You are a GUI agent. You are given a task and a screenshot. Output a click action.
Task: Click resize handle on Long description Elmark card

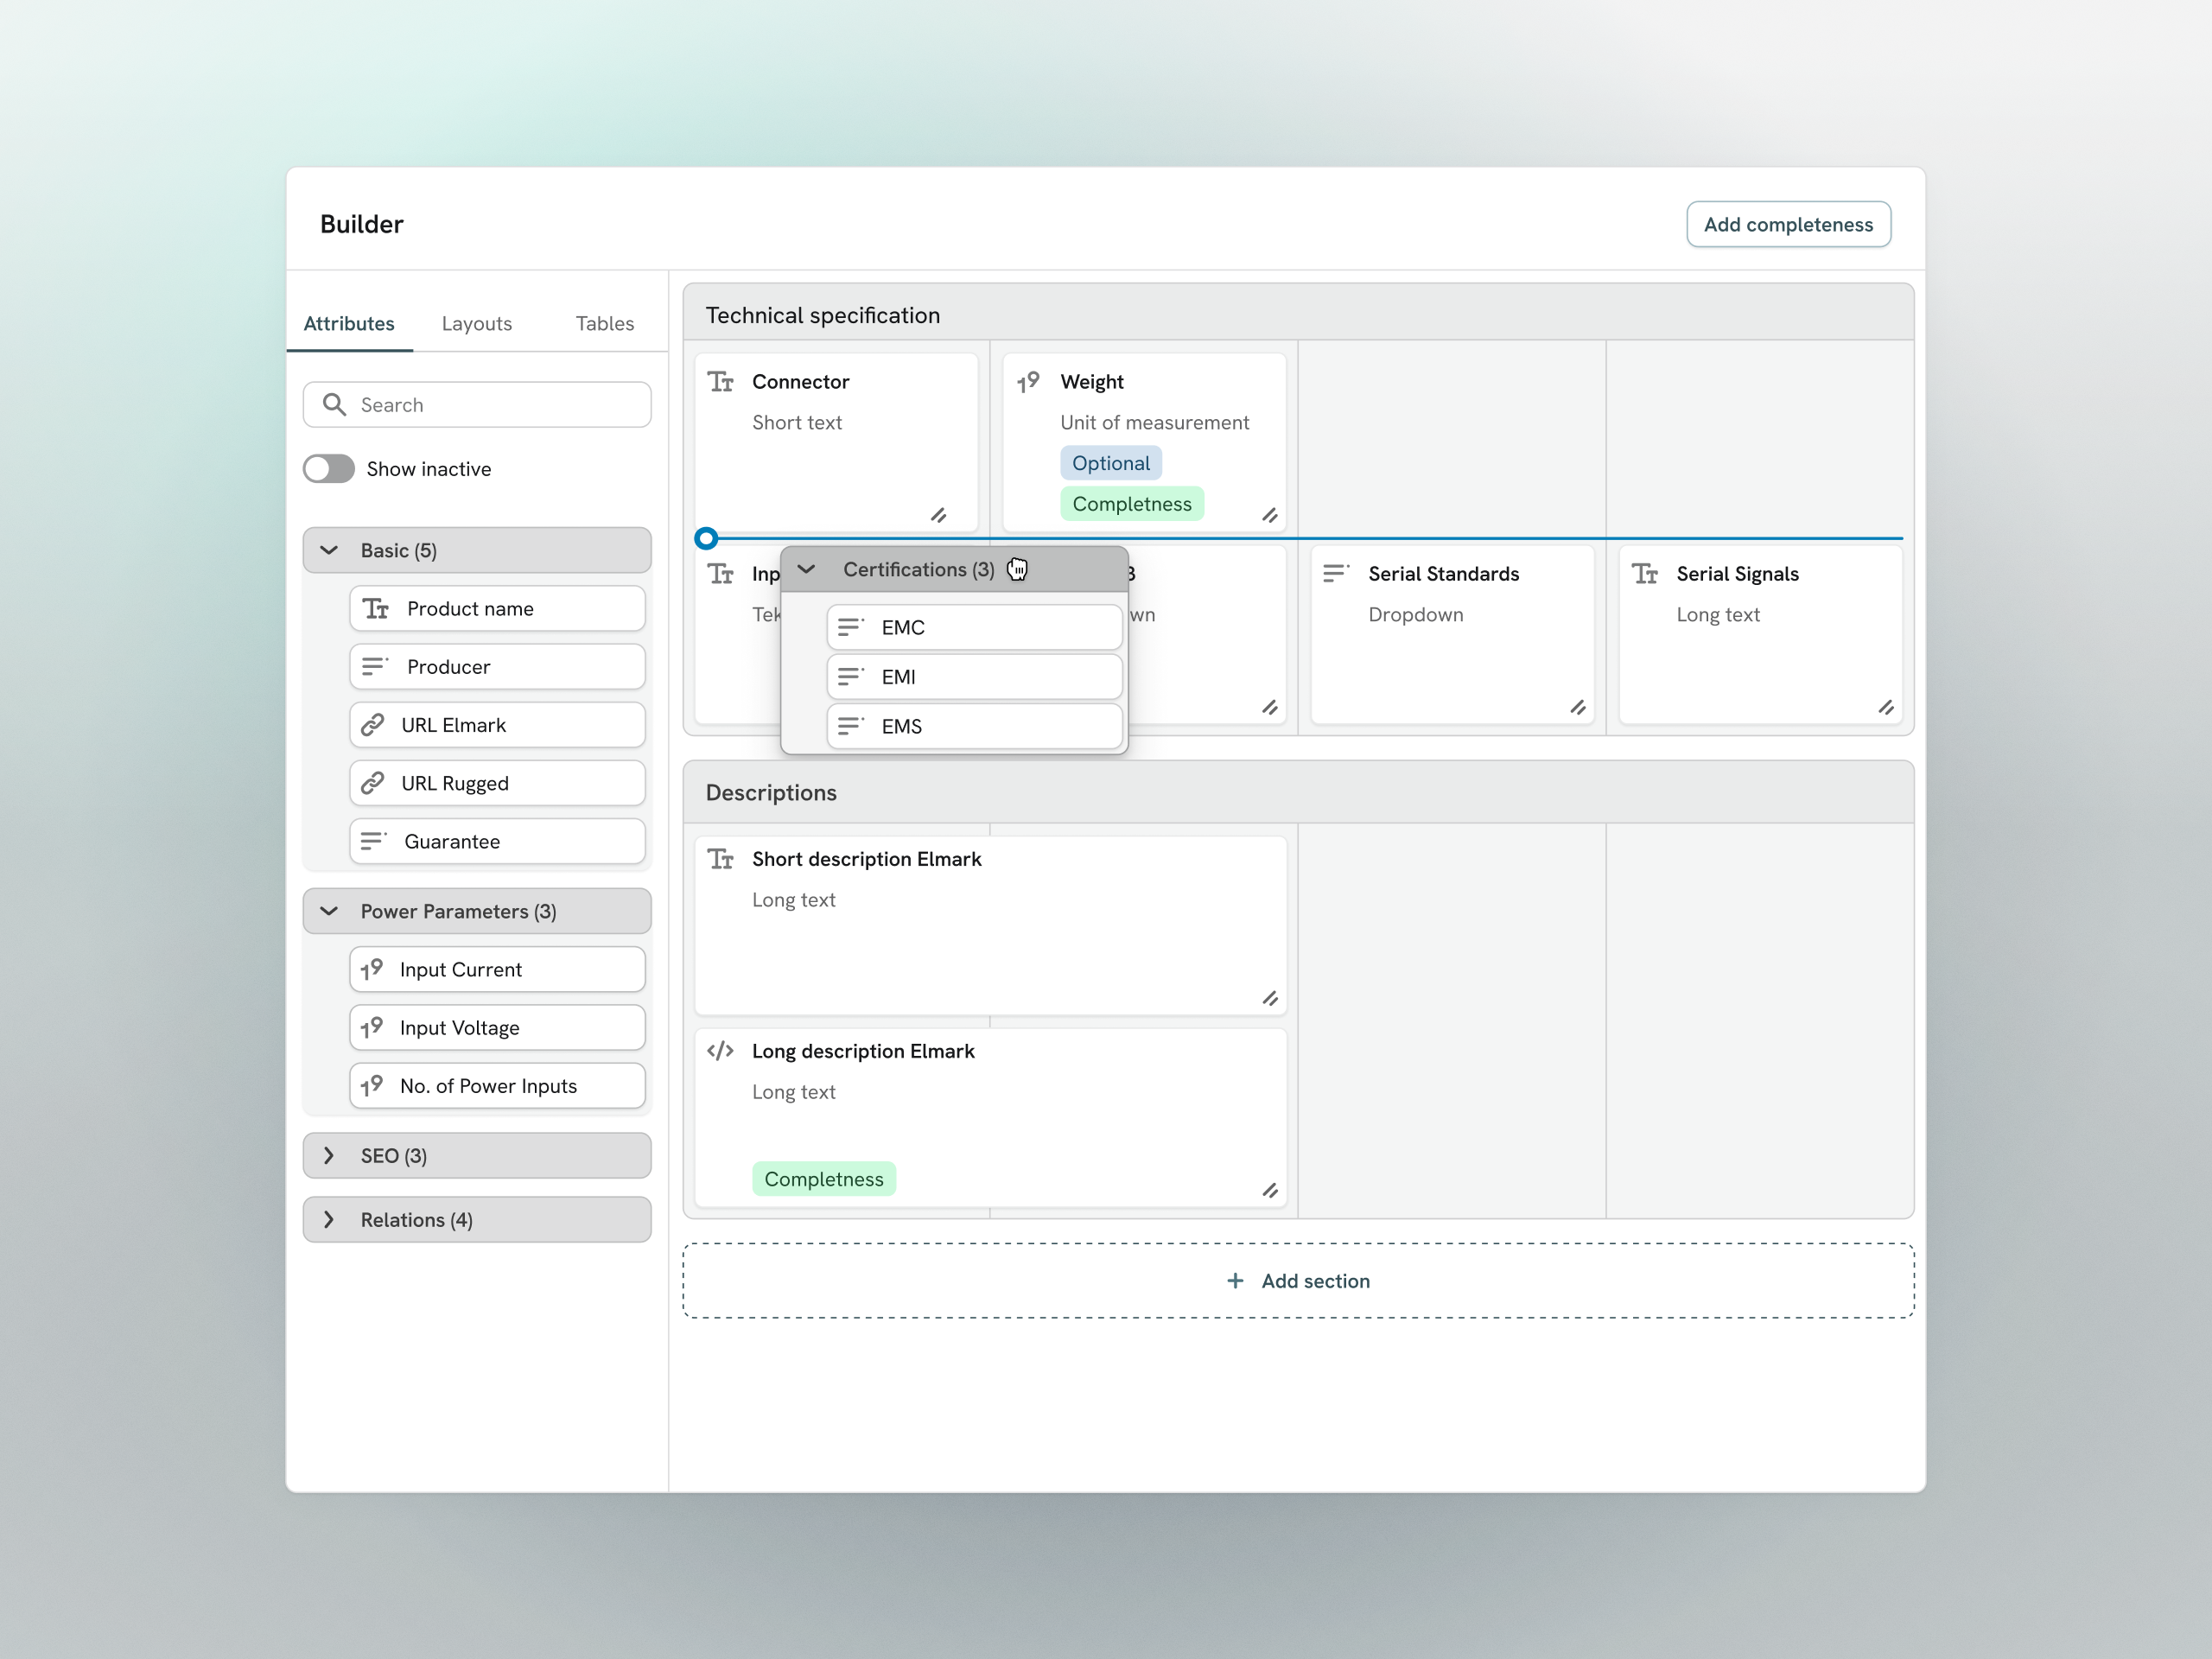click(x=1269, y=1191)
